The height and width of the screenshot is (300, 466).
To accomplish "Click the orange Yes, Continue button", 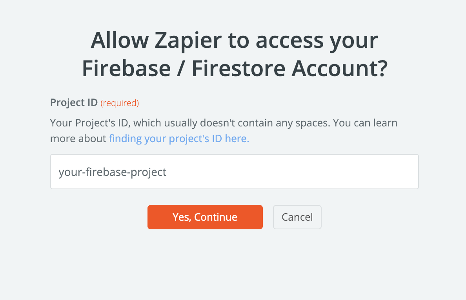I will click(x=205, y=217).
